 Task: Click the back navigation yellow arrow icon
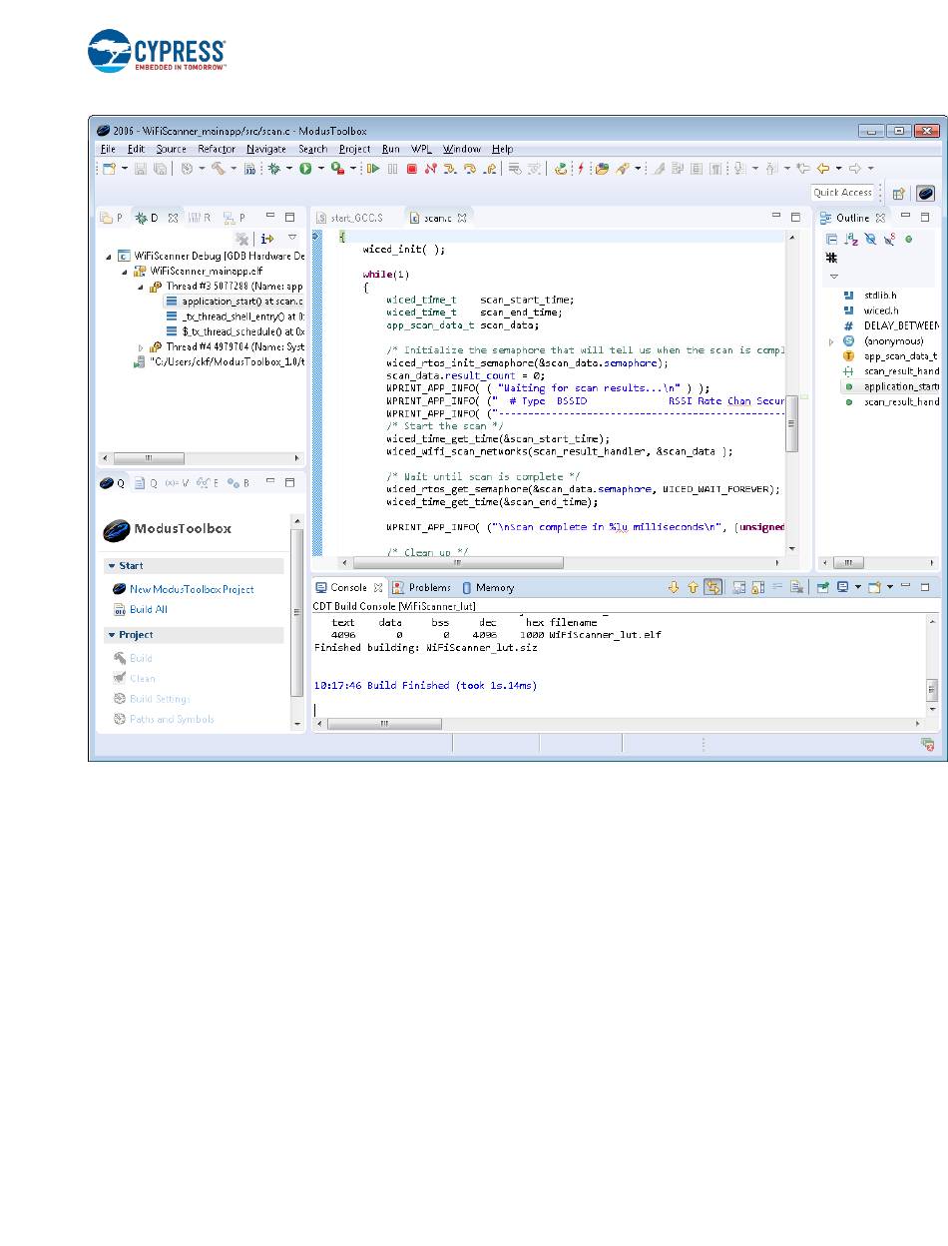pos(823,169)
